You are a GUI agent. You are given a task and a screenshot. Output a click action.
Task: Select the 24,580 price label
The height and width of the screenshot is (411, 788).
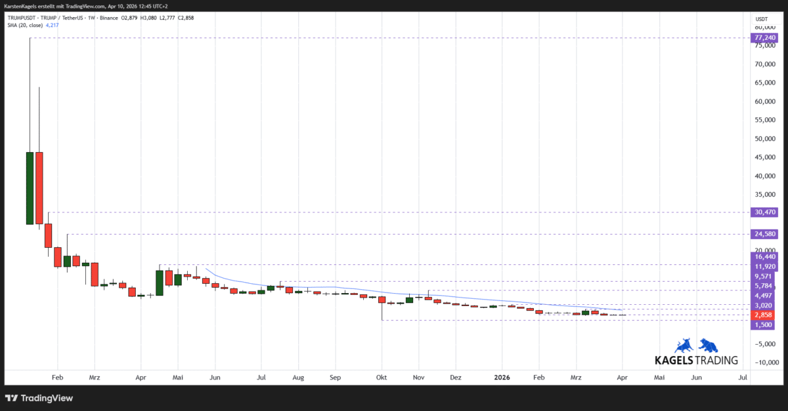[x=764, y=233]
